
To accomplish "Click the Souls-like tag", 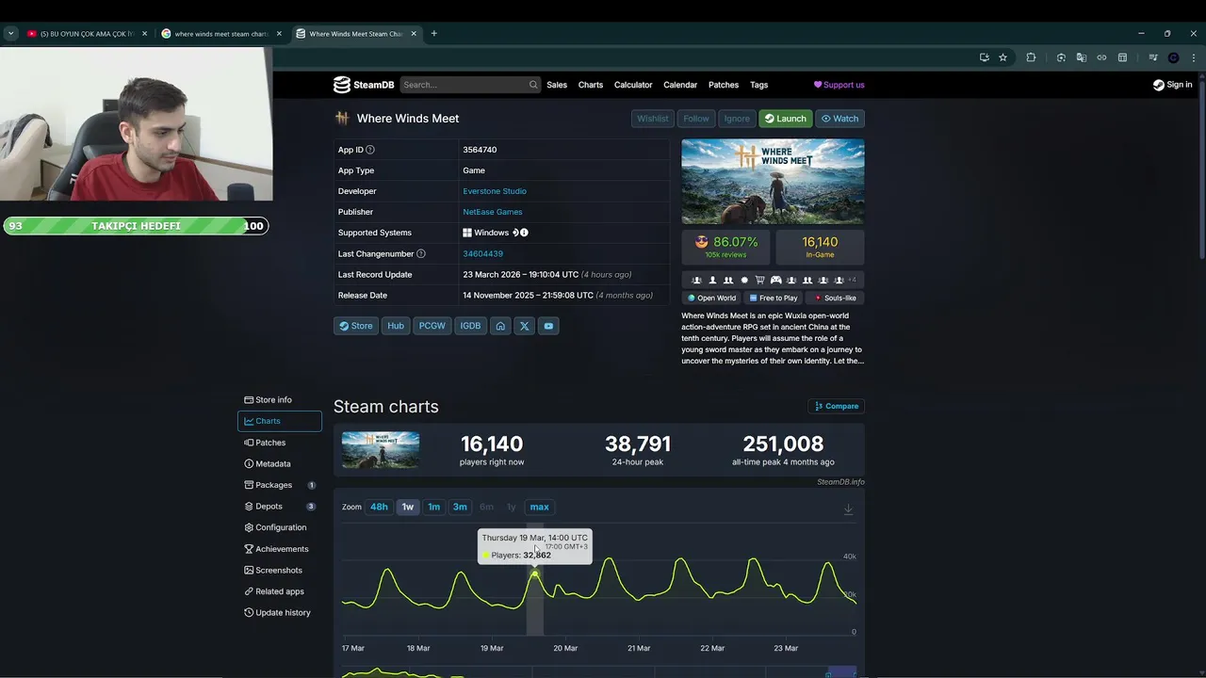I will coord(835,298).
